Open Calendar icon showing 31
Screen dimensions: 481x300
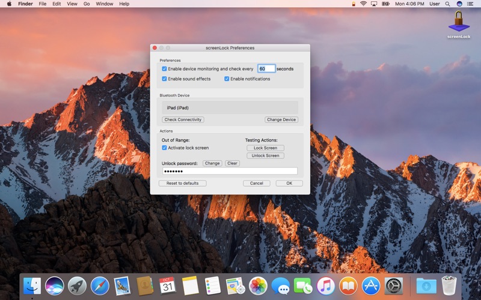click(x=167, y=286)
